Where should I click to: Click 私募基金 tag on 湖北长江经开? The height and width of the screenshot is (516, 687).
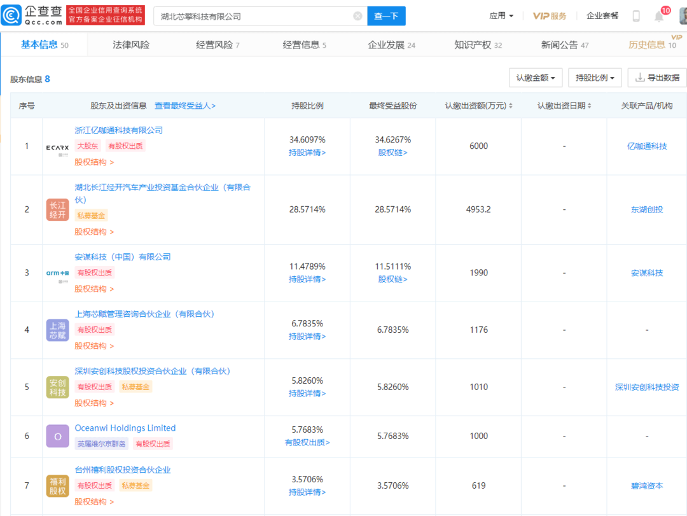click(x=91, y=216)
